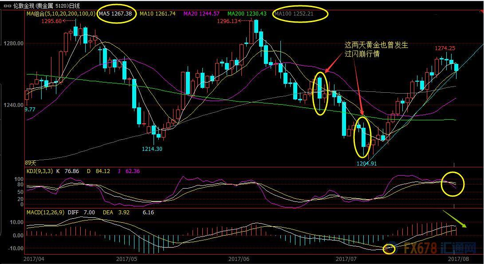Click the MACD scale label 0.00

point(18,235)
